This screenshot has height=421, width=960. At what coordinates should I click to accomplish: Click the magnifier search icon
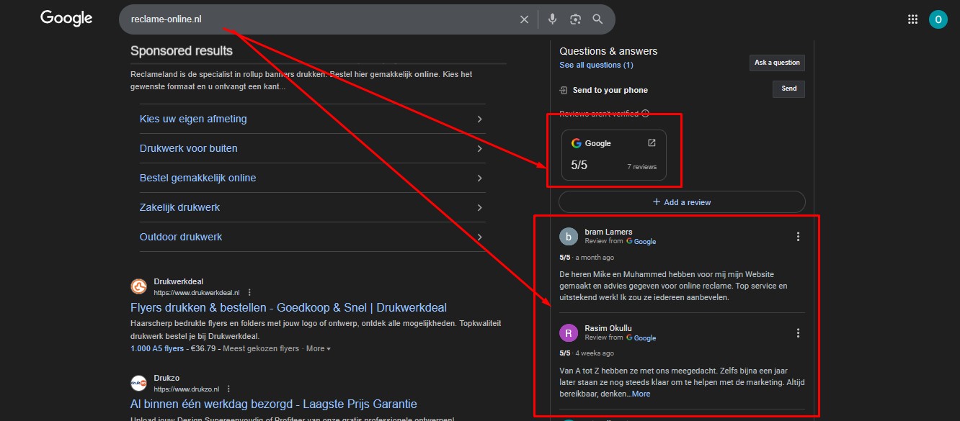(597, 19)
